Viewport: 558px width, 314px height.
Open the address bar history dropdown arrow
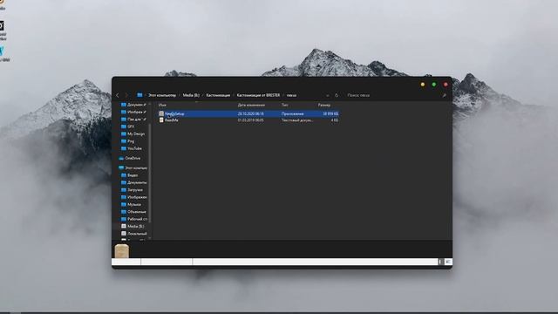pos(328,95)
